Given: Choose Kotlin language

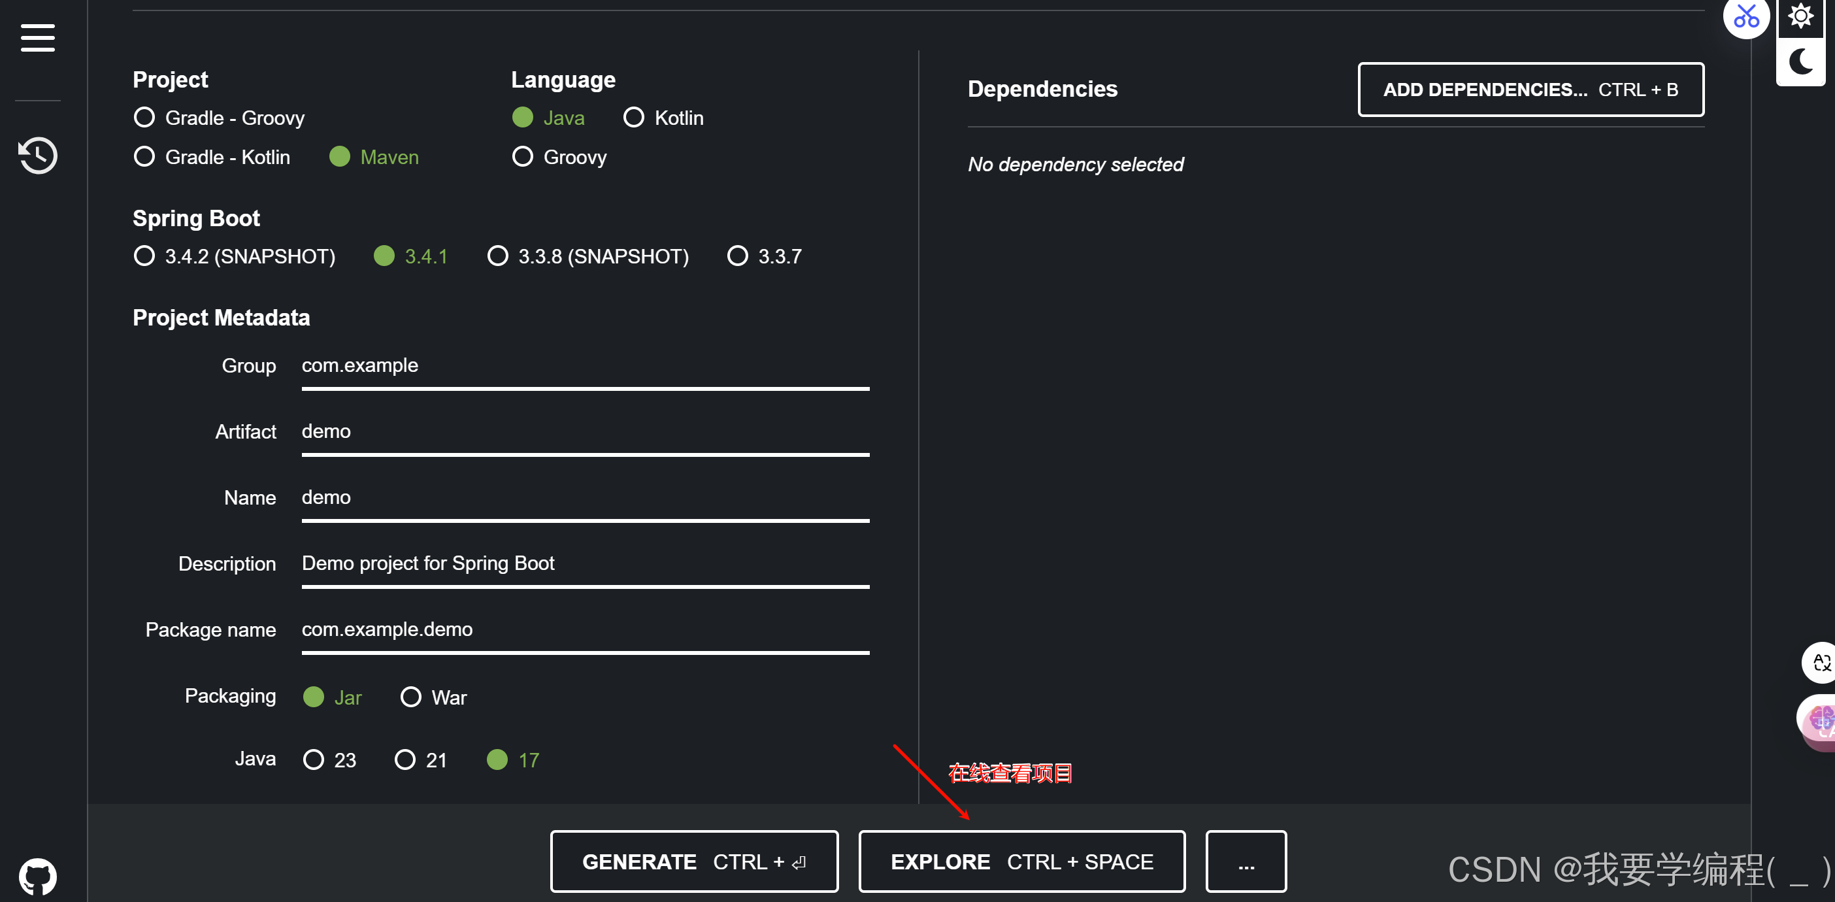Looking at the screenshot, I should tap(663, 118).
